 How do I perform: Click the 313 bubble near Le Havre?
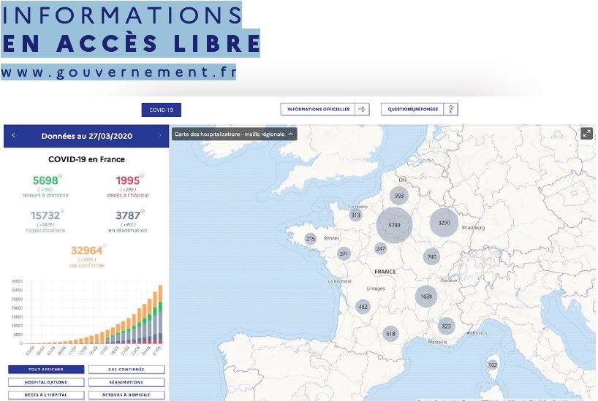[356, 215]
